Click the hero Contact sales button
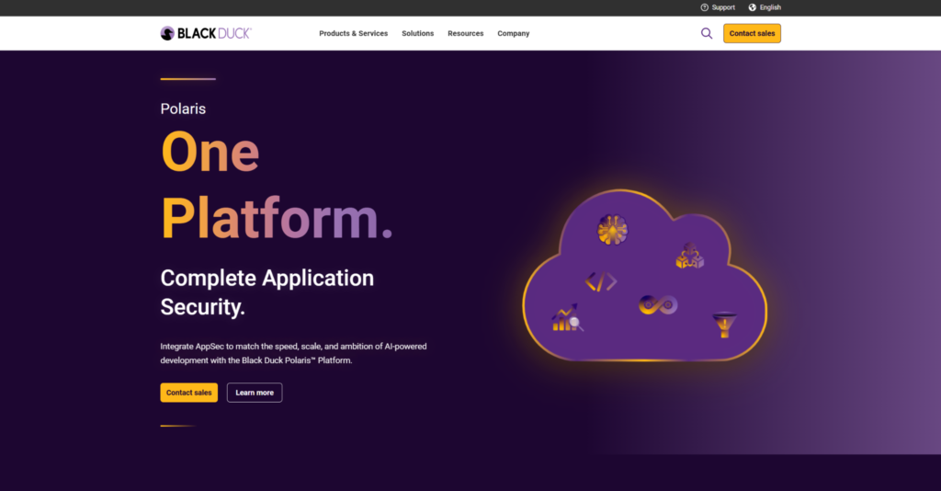This screenshot has width=941, height=491. (189, 393)
